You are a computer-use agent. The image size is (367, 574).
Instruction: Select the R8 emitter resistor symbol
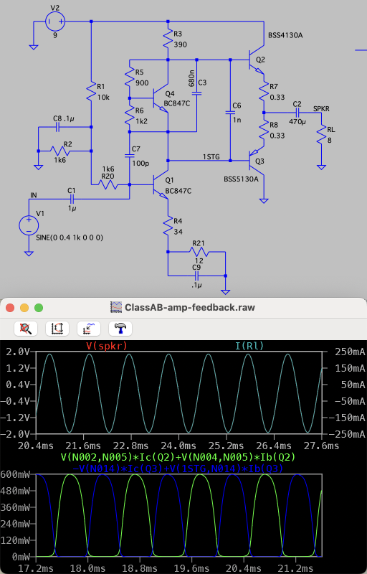click(264, 130)
